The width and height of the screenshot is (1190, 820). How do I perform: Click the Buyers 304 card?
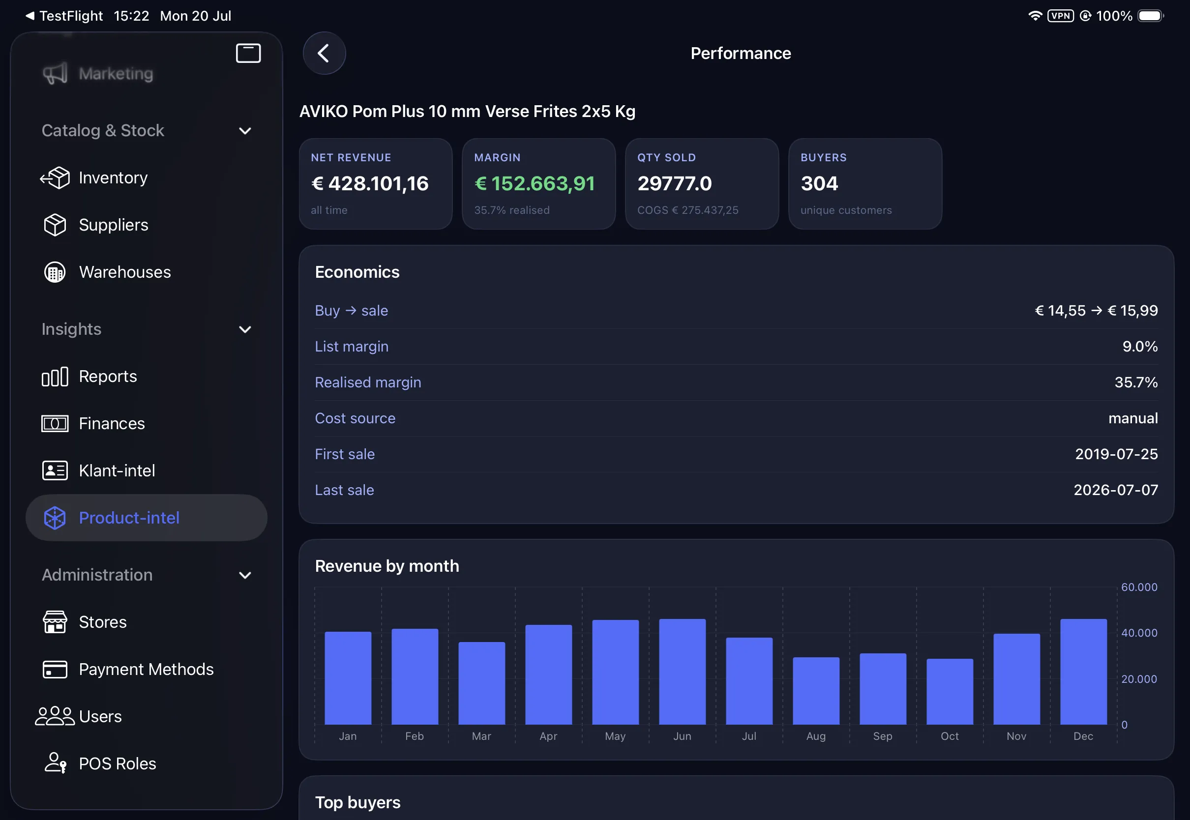(x=865, y=184)
